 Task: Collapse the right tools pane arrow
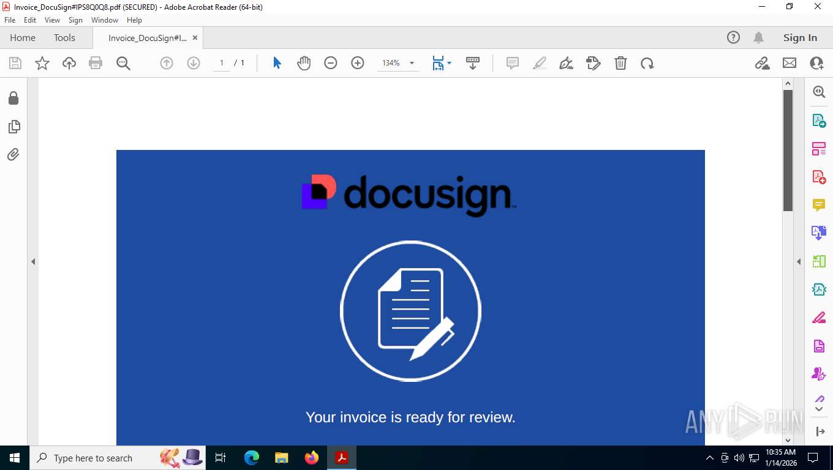[799, 261]
